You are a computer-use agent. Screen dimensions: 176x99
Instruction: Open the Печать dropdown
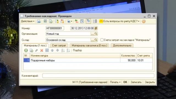click(115, 82)
